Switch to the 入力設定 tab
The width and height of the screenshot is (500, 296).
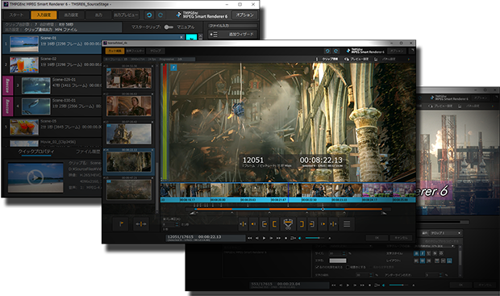(44, 15)
